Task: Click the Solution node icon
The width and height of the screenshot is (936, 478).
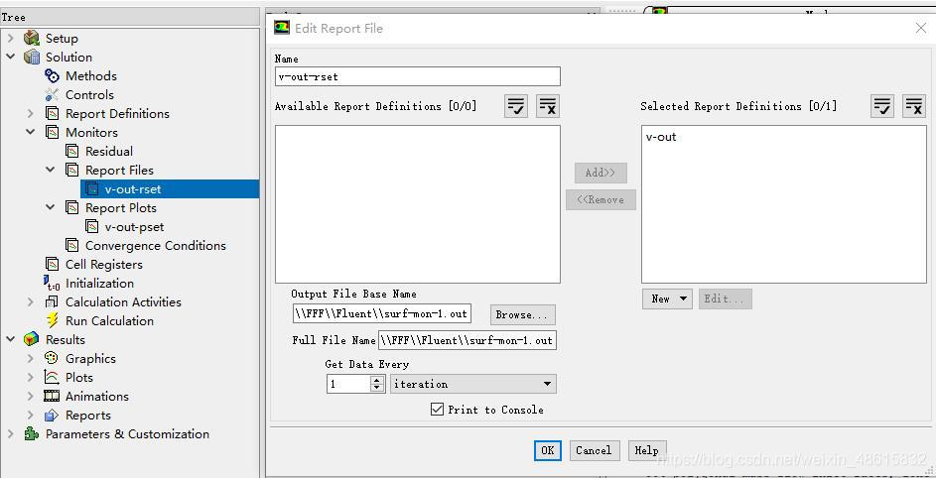Action: pos(32,58)
